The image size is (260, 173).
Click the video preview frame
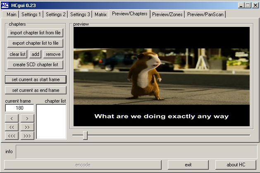tap(162, 77)
